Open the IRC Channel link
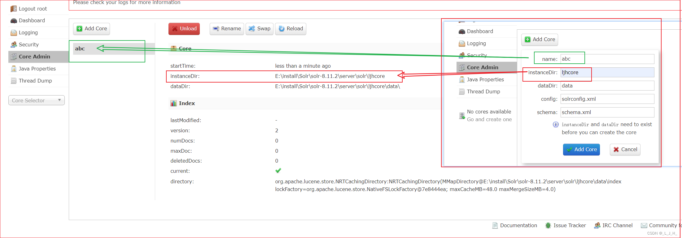Image resolution: width=682 pixels, height=238 pixels. (617, 226)
